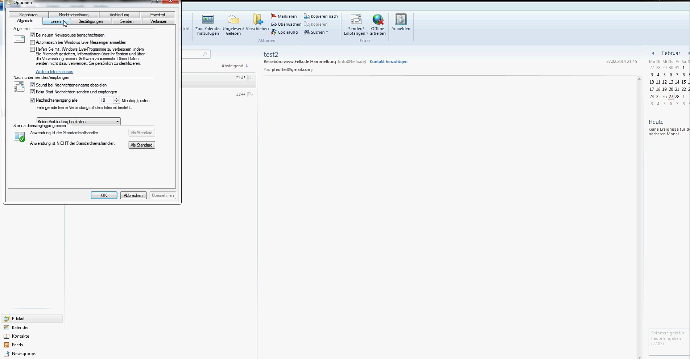Viewport: 690px width, 359px height.
Task: Expand the Suchen dropdown menu
Action: pyautogui.click(x=327, y=32)
